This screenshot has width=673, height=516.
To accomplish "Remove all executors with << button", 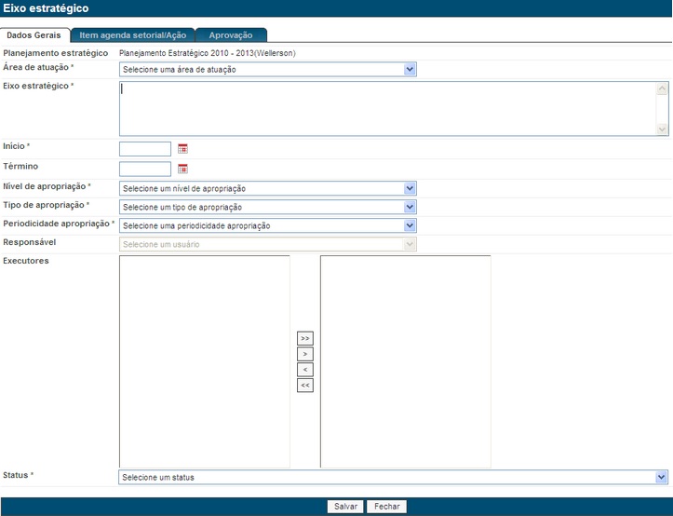I will tap(305, 386).
